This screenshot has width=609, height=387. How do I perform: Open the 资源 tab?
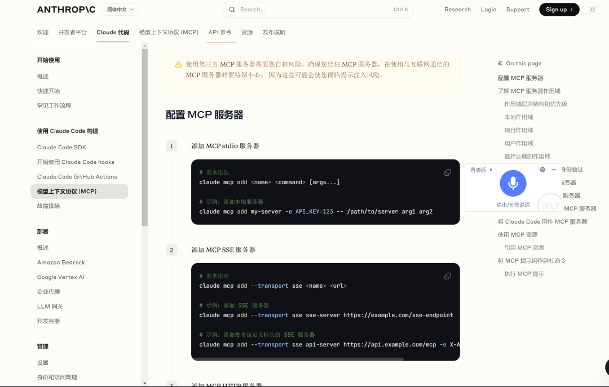[x=247, y=32]
